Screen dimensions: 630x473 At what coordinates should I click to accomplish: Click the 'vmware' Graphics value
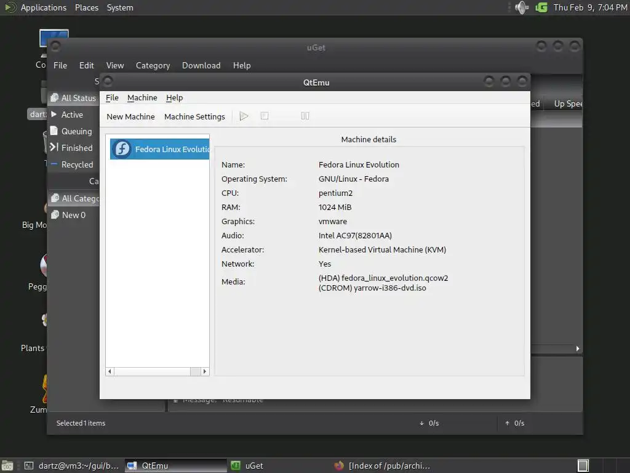(x=333, y=221)
